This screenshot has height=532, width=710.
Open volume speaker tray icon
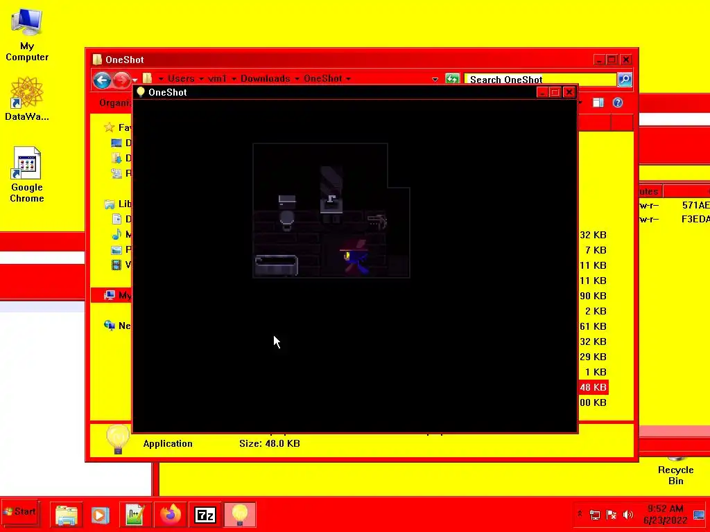point(627,515)
